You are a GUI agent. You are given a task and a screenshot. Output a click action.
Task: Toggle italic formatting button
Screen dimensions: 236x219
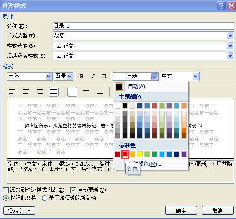pos(93,77)
